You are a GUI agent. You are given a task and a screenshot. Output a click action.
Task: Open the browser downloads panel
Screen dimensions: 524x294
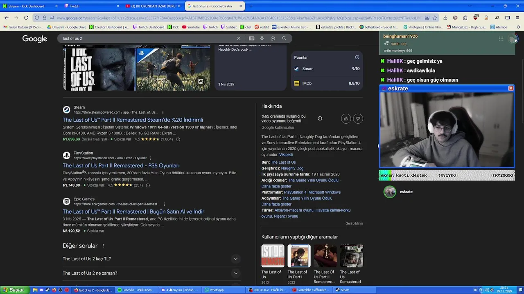445,18
